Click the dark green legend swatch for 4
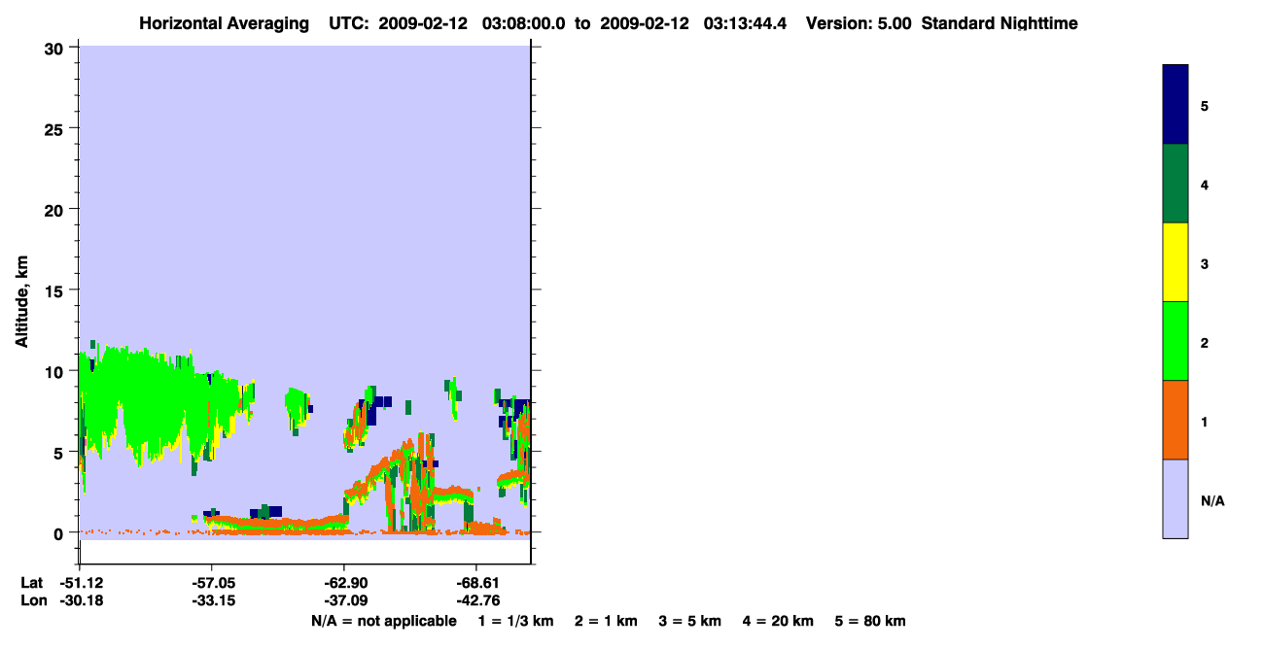Screen dimensions: 1264x648 [1175, 184]
